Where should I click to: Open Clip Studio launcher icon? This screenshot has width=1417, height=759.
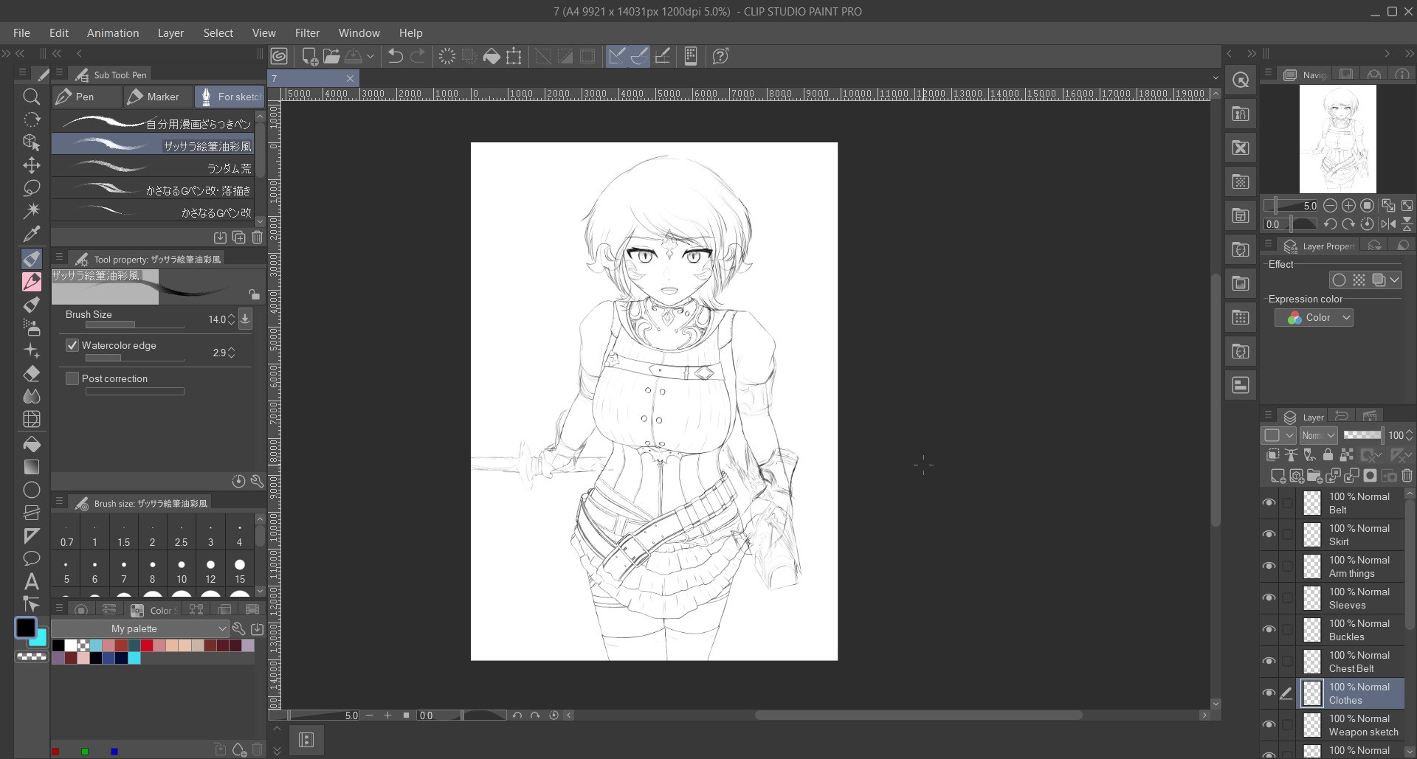pyautogui.click(x=279, y=56)
